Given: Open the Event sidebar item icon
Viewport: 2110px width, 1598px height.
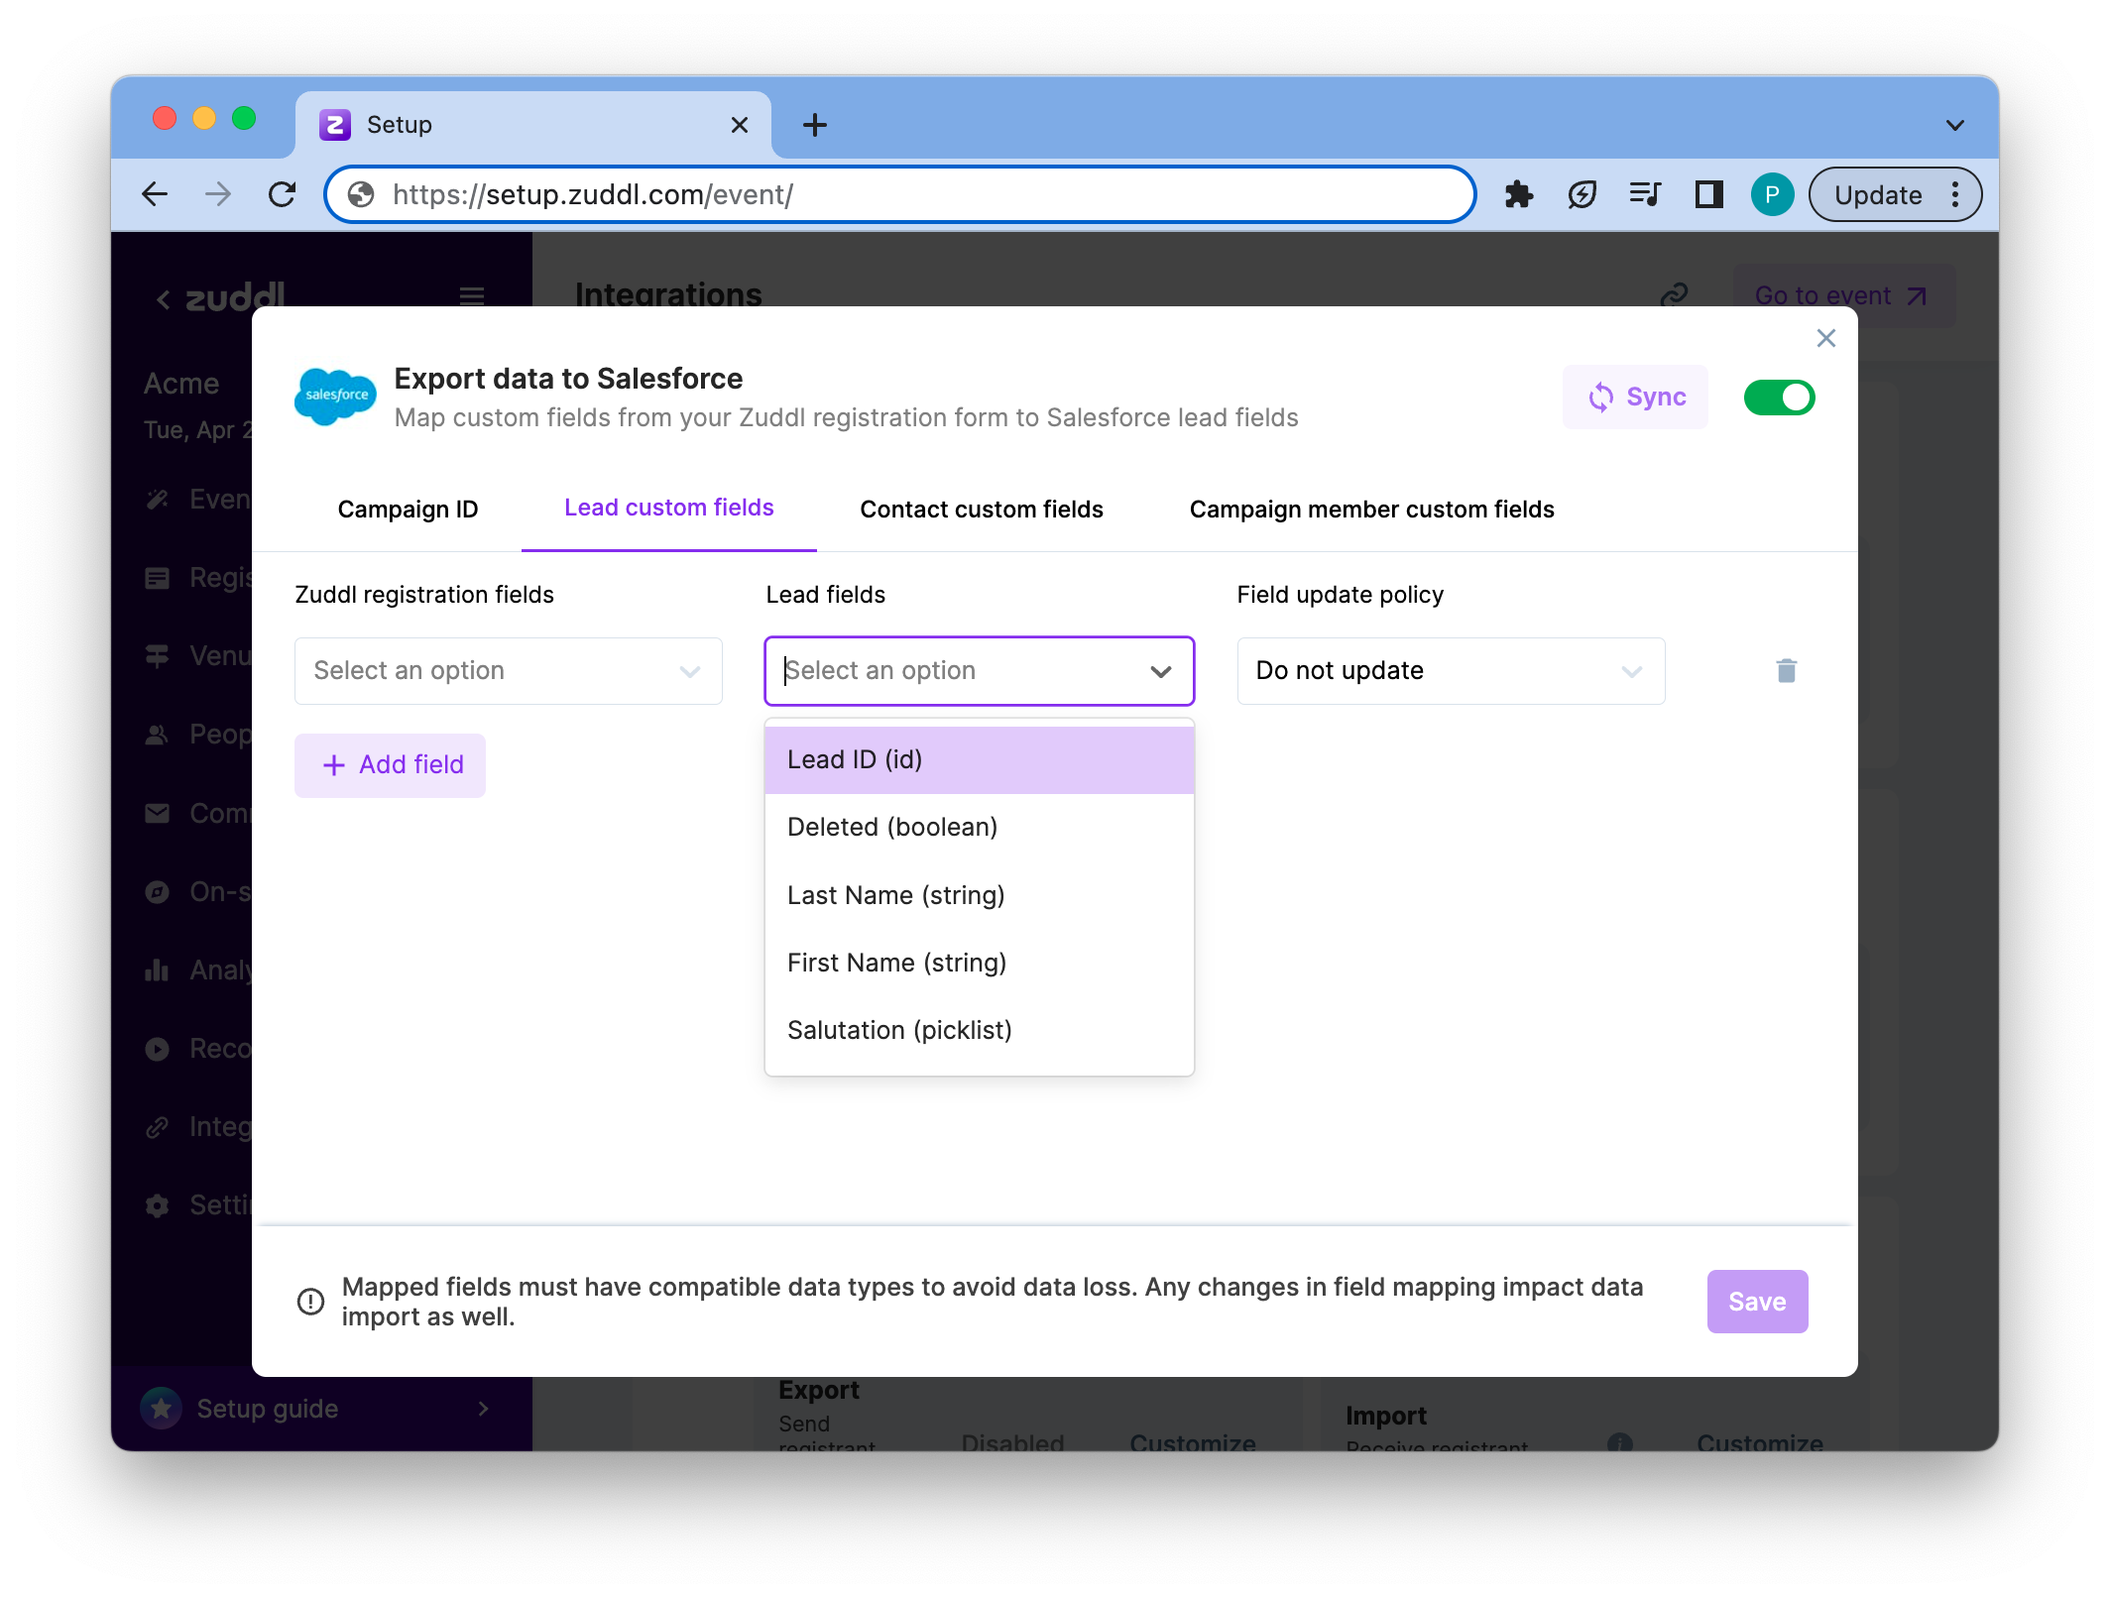Looking at the screenshot, I should tap(158, 500).
